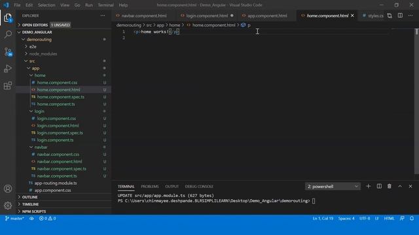The image size is (419, 235).
Task: Collapse the DEMO_ANGULAR root folder
Action: tap(64, 32)
